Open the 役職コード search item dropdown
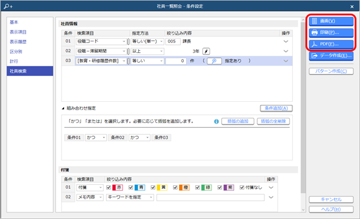 (x=101, y=41)
